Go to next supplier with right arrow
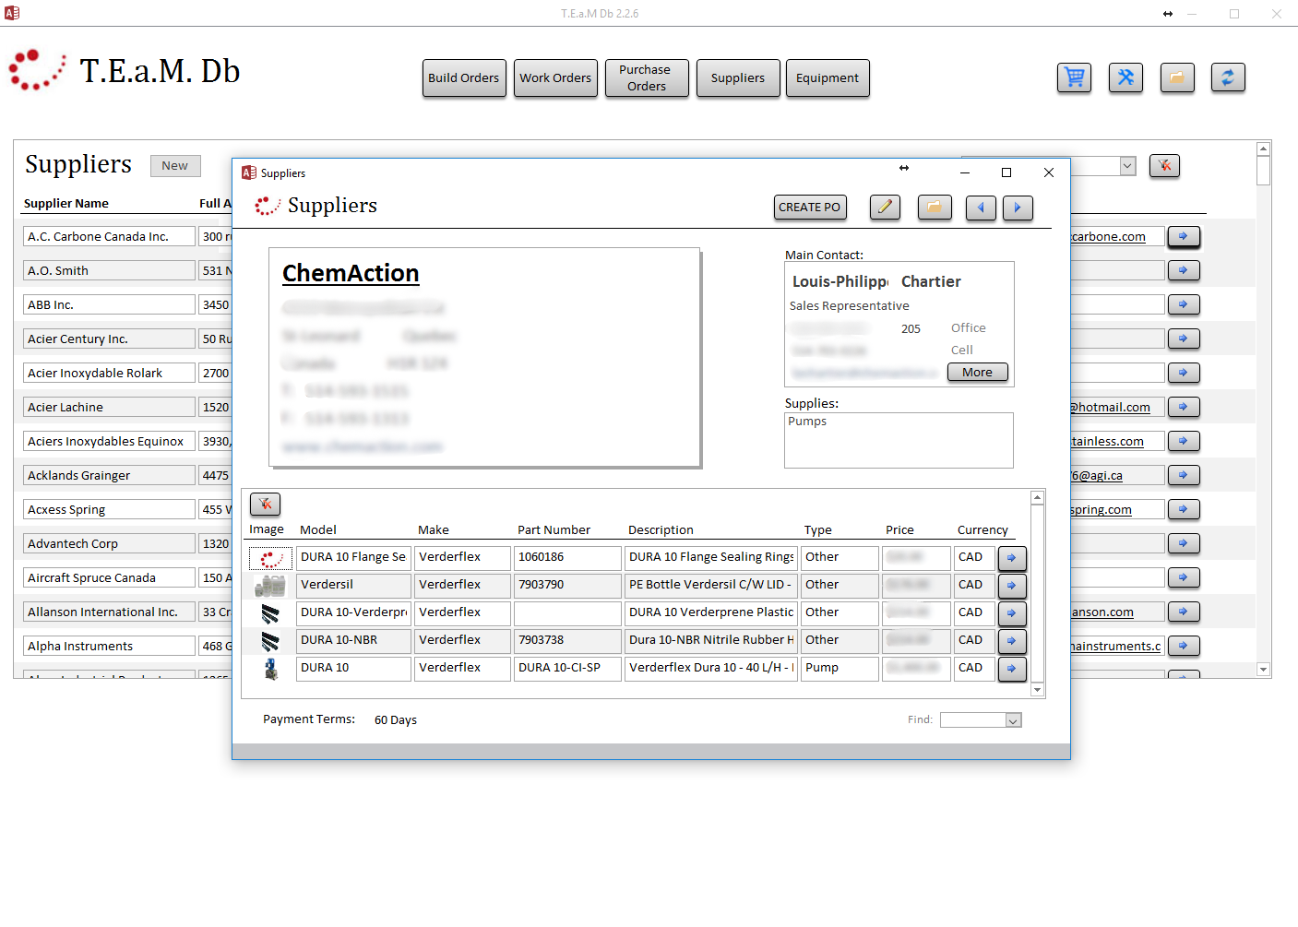 click(x=1018, y=208)
